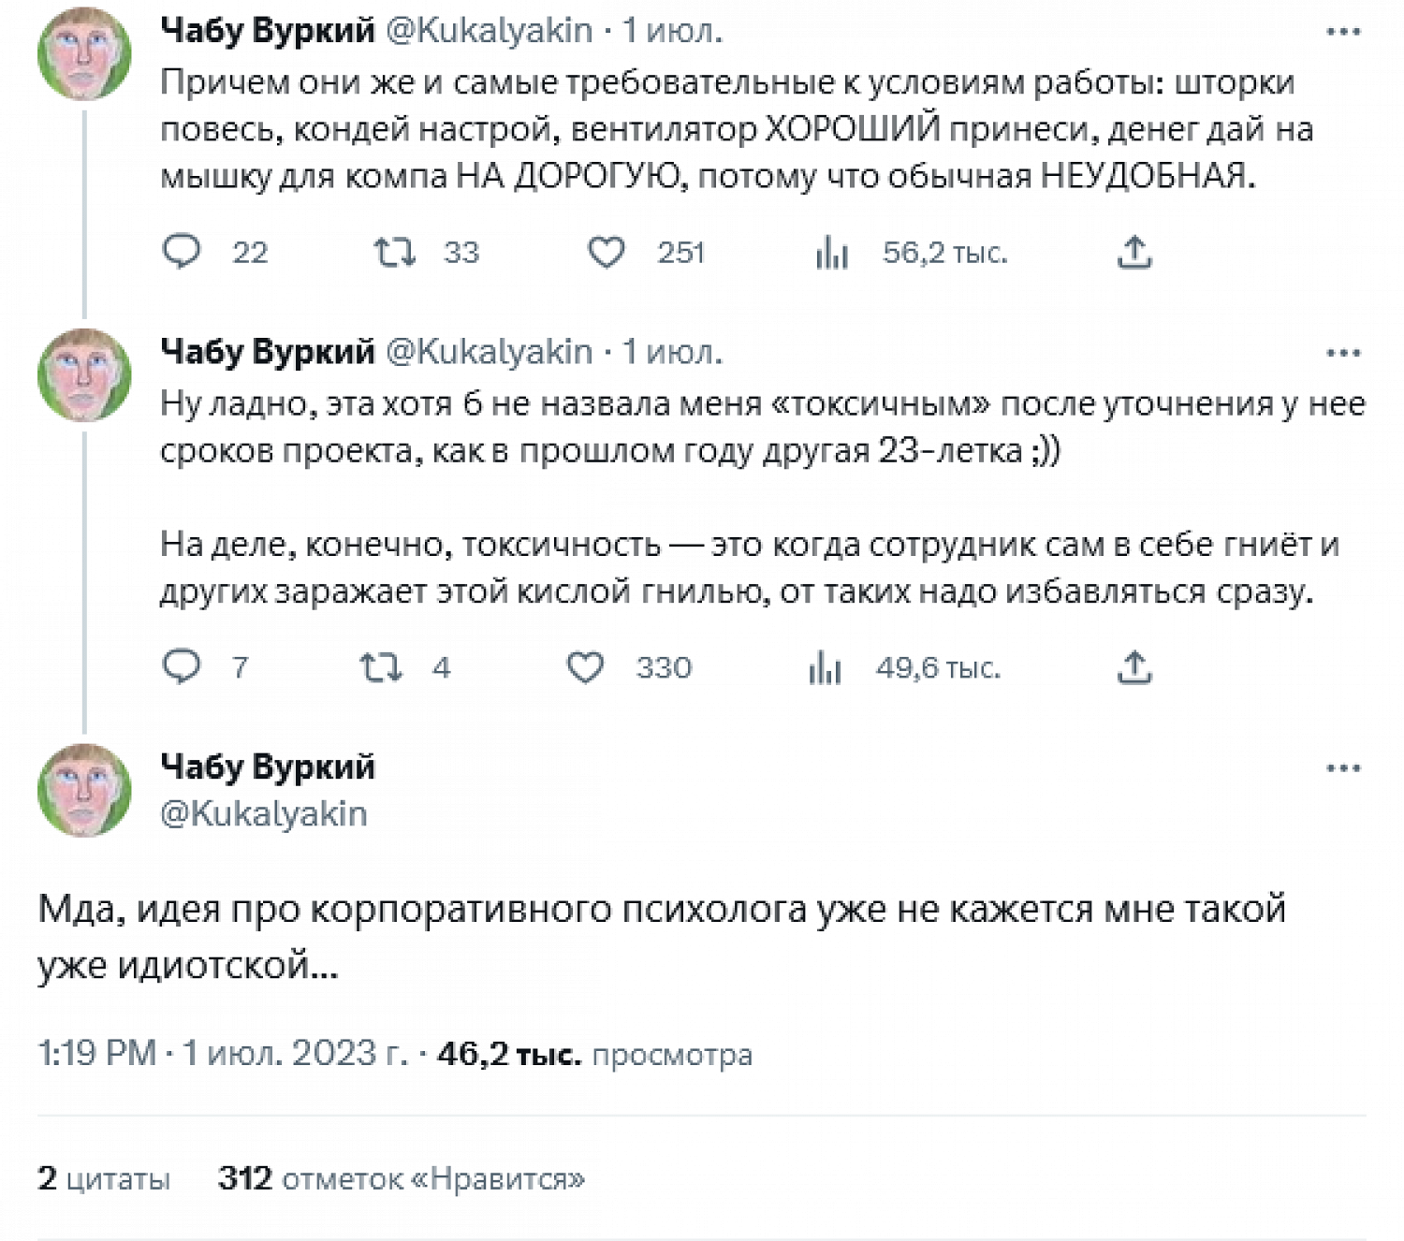The image size is (1404, 1241).
Task: Open the 1:19 PM timestamp link
Action: click(x=96, y=1054)
